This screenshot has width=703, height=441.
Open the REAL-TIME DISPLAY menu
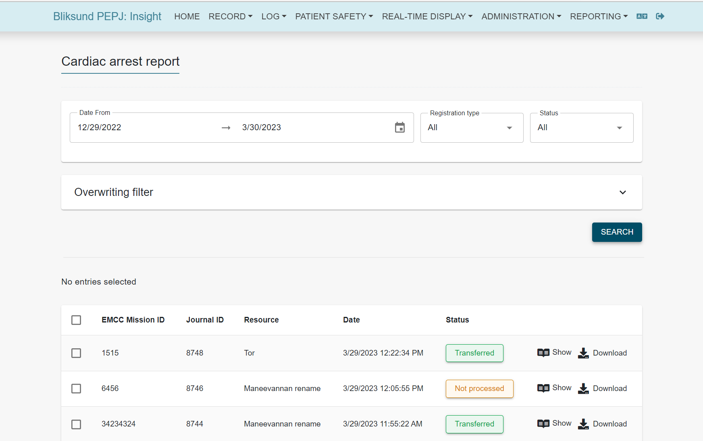click(x=427, y=17)
